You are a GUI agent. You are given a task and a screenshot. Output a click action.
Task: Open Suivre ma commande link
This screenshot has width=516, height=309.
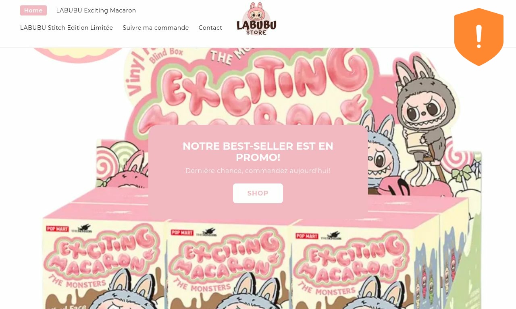[x=156, y=28]
